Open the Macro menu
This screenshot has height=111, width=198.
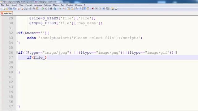click(56, 5)
